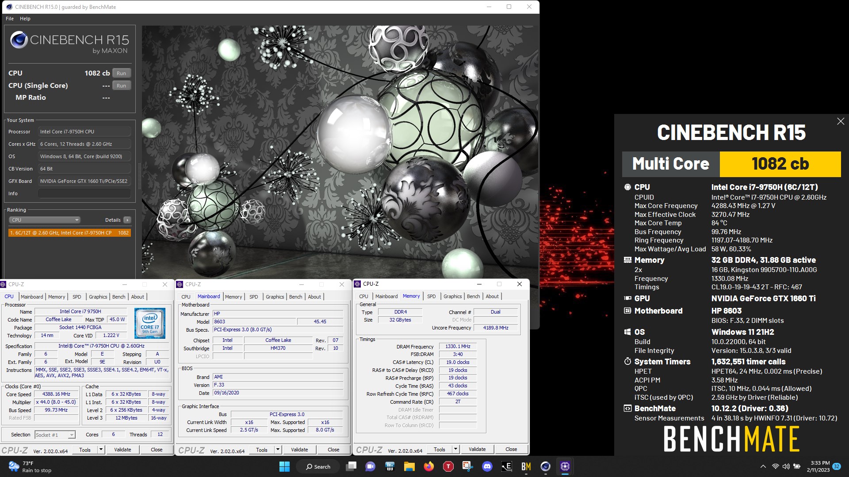
Task: Click the DRAM Frequency 1330.1 MHz value
Action: coord(458,347)
